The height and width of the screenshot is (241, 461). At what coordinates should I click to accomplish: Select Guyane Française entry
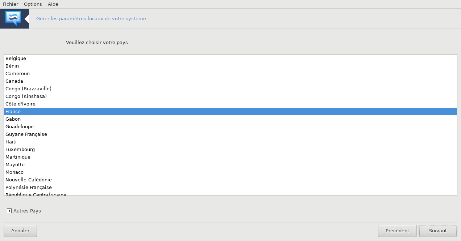pos(230,134)
